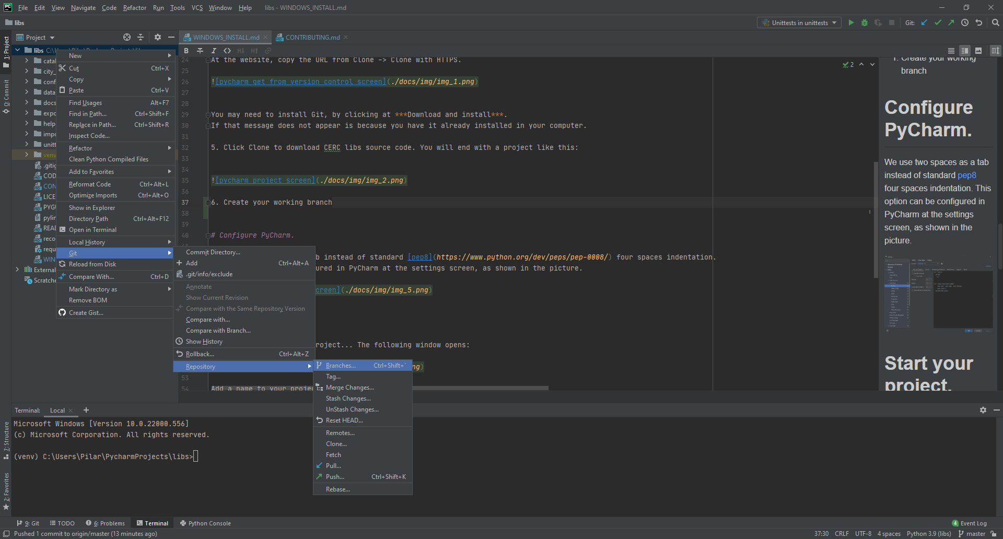Screen dimensions: 1003x539
Task: Open the VCS menu
Action: (197, 7)
